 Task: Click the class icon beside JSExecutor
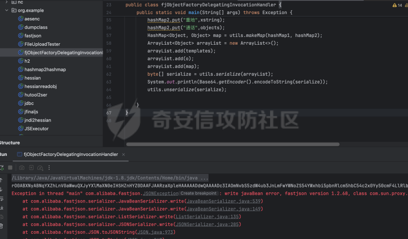coord(20,129)
